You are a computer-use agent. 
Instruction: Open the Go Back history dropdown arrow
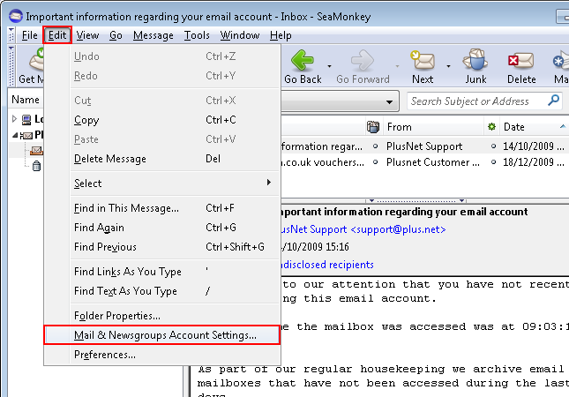click(329, 65)
